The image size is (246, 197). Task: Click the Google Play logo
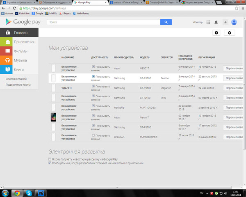click(23, 22)
